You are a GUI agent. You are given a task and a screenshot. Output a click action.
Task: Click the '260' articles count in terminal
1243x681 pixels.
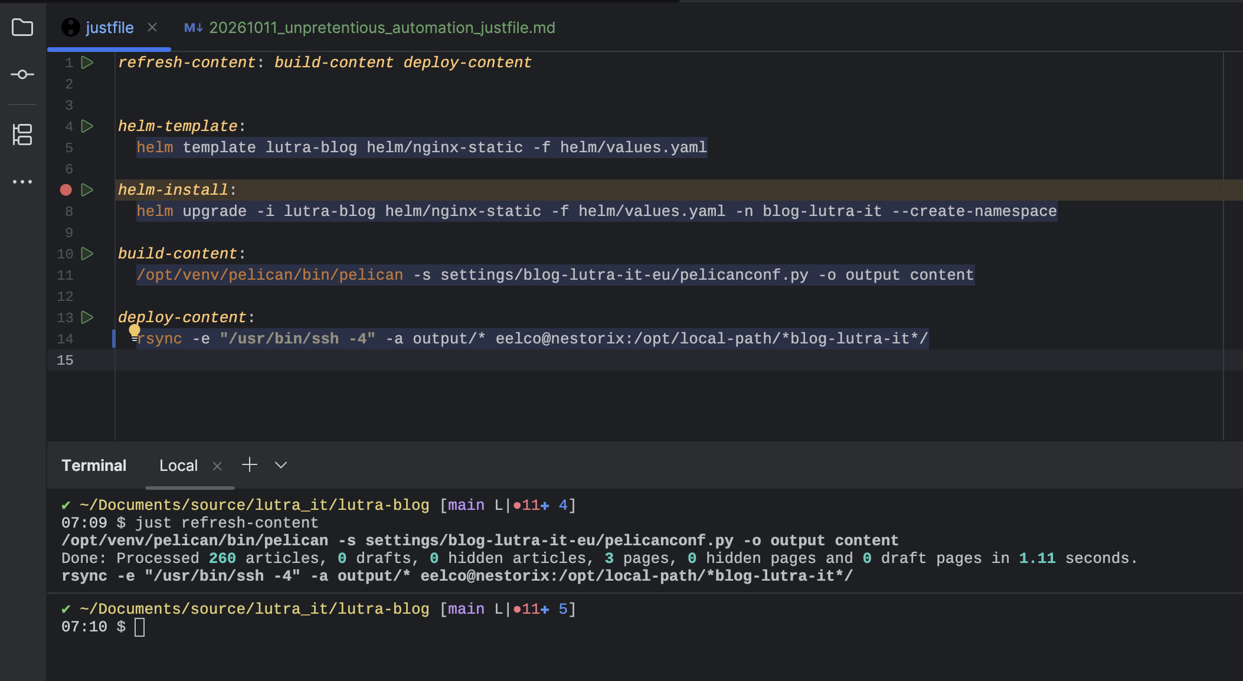223,558
